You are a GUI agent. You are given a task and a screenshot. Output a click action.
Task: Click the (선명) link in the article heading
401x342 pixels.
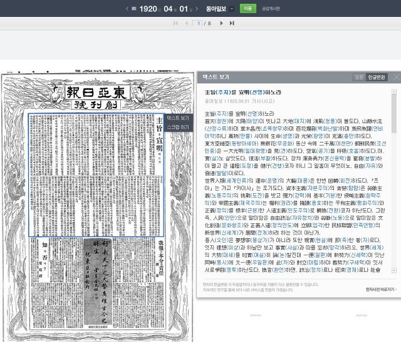tap(257, 93)
